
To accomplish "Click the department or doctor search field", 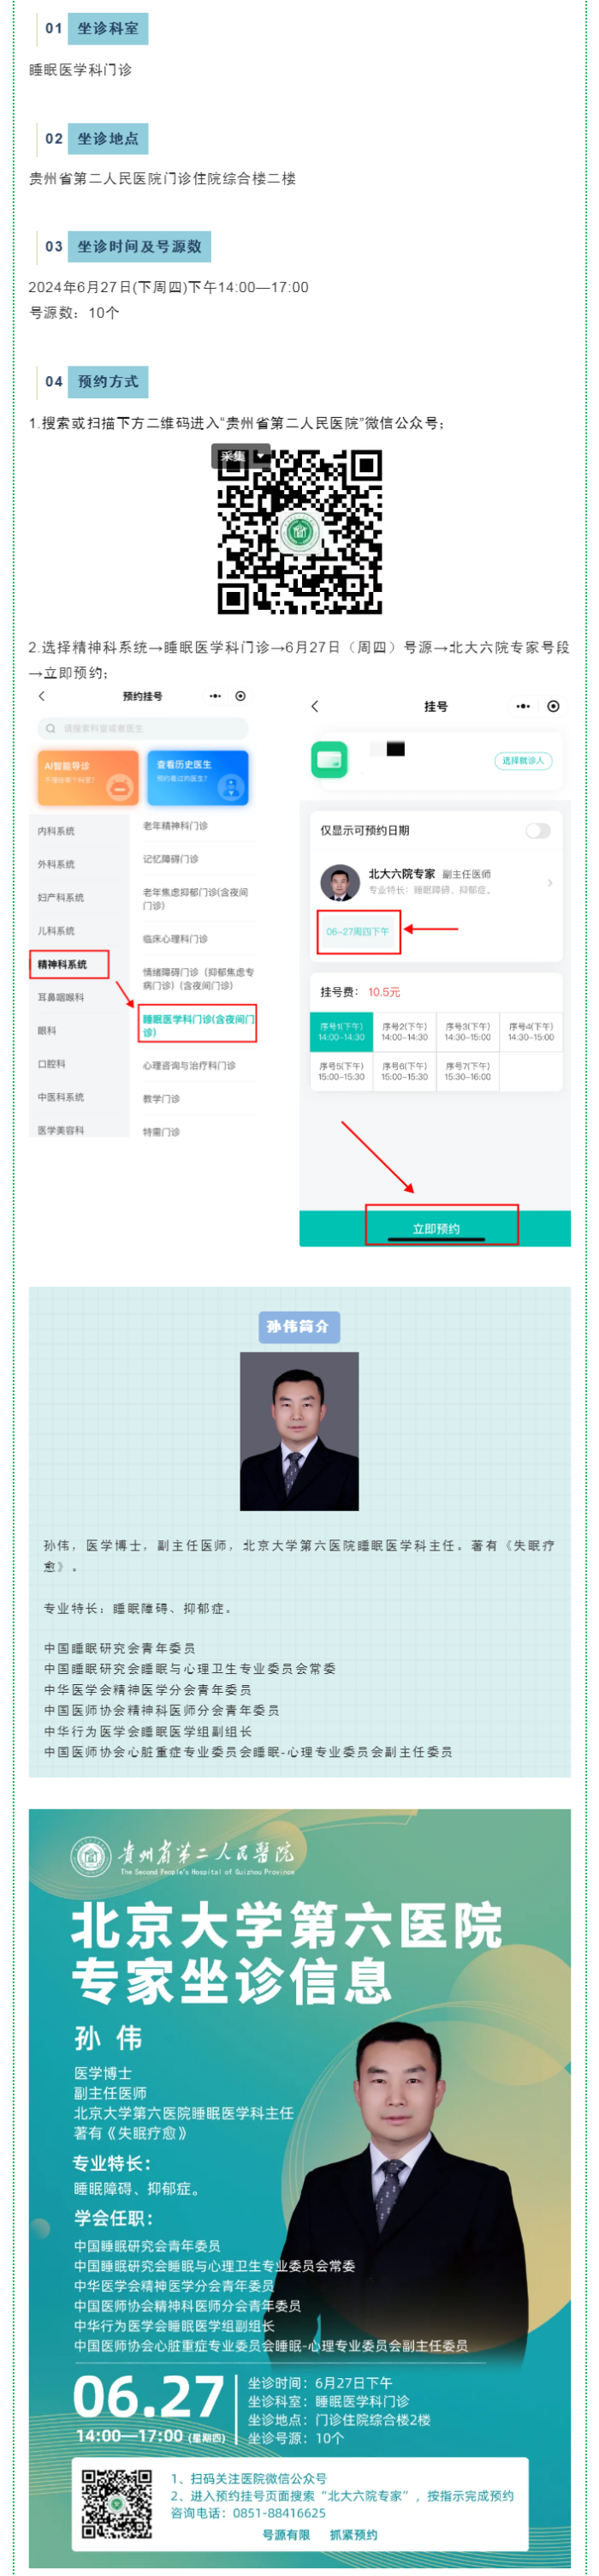I will 143,728.
